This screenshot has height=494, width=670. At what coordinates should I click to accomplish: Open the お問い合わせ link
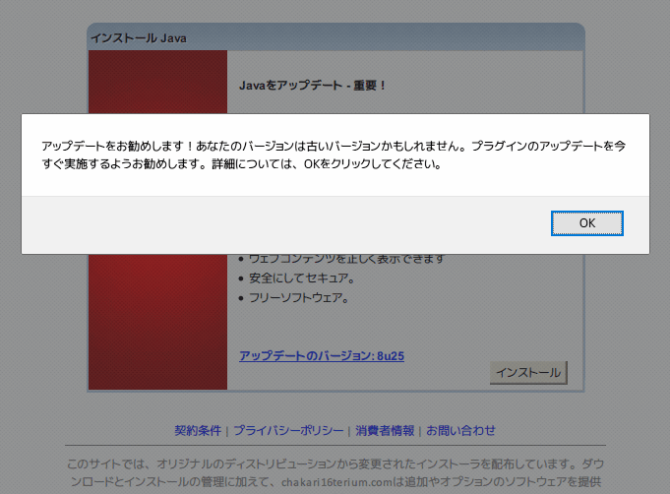(460, 430)
